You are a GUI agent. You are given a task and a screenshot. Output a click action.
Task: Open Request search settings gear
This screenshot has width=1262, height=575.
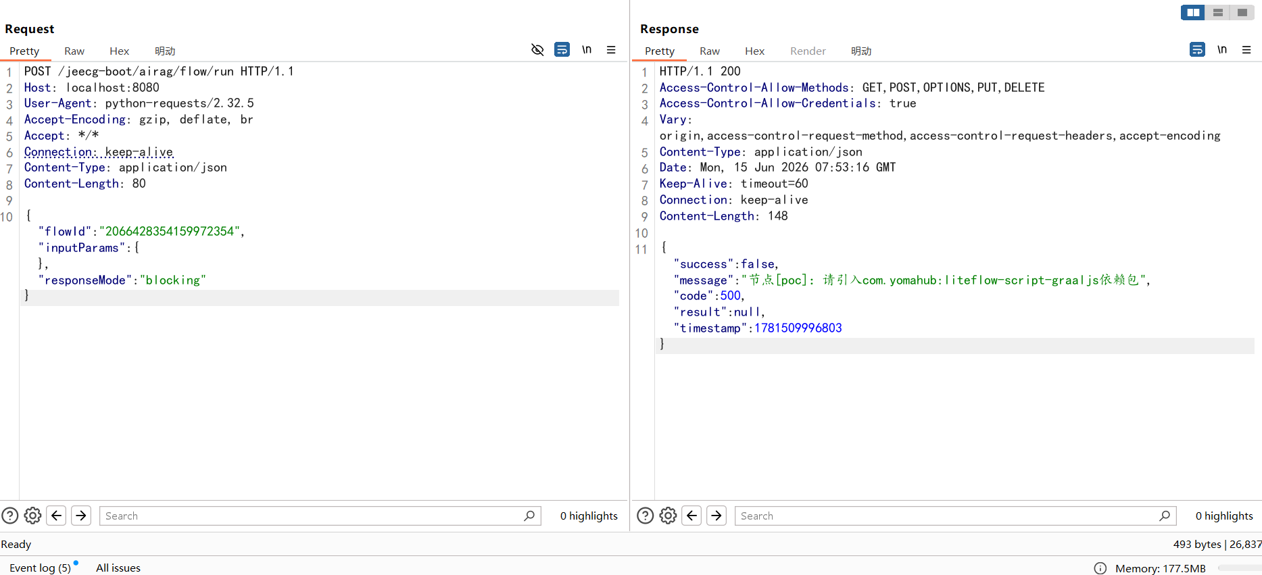(32, 516)
